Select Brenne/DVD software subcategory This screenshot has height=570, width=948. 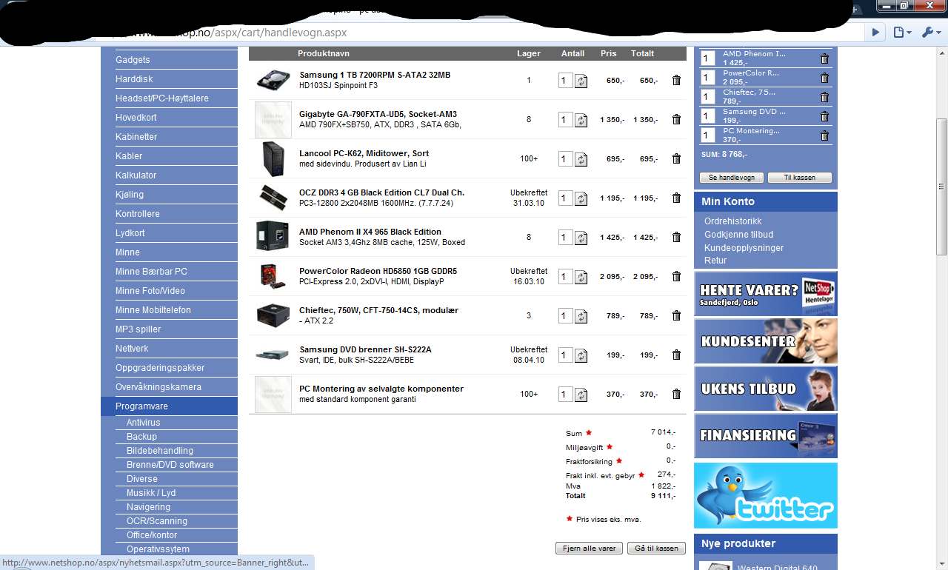pyautogui.click(x=170, y=465)
